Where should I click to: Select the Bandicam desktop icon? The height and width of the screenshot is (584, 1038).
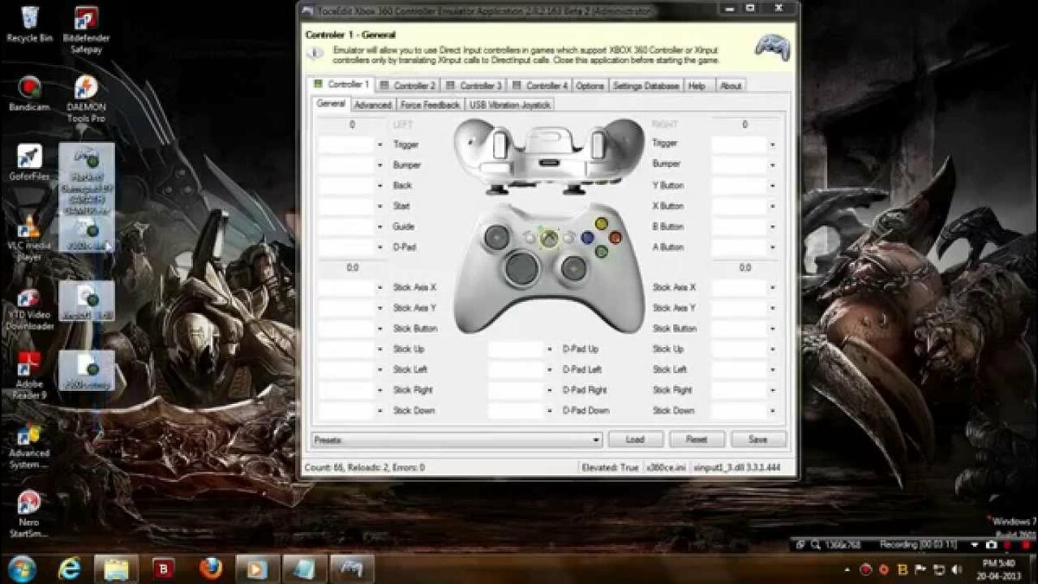29,93
